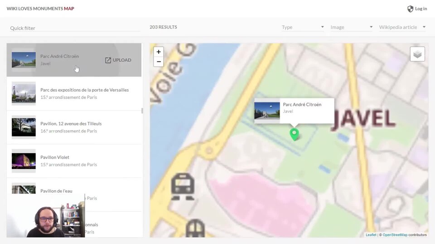Viewport: 435px width, 244px height.
Task: Open the Image filter dropdown
Action: tap(352, 27)
